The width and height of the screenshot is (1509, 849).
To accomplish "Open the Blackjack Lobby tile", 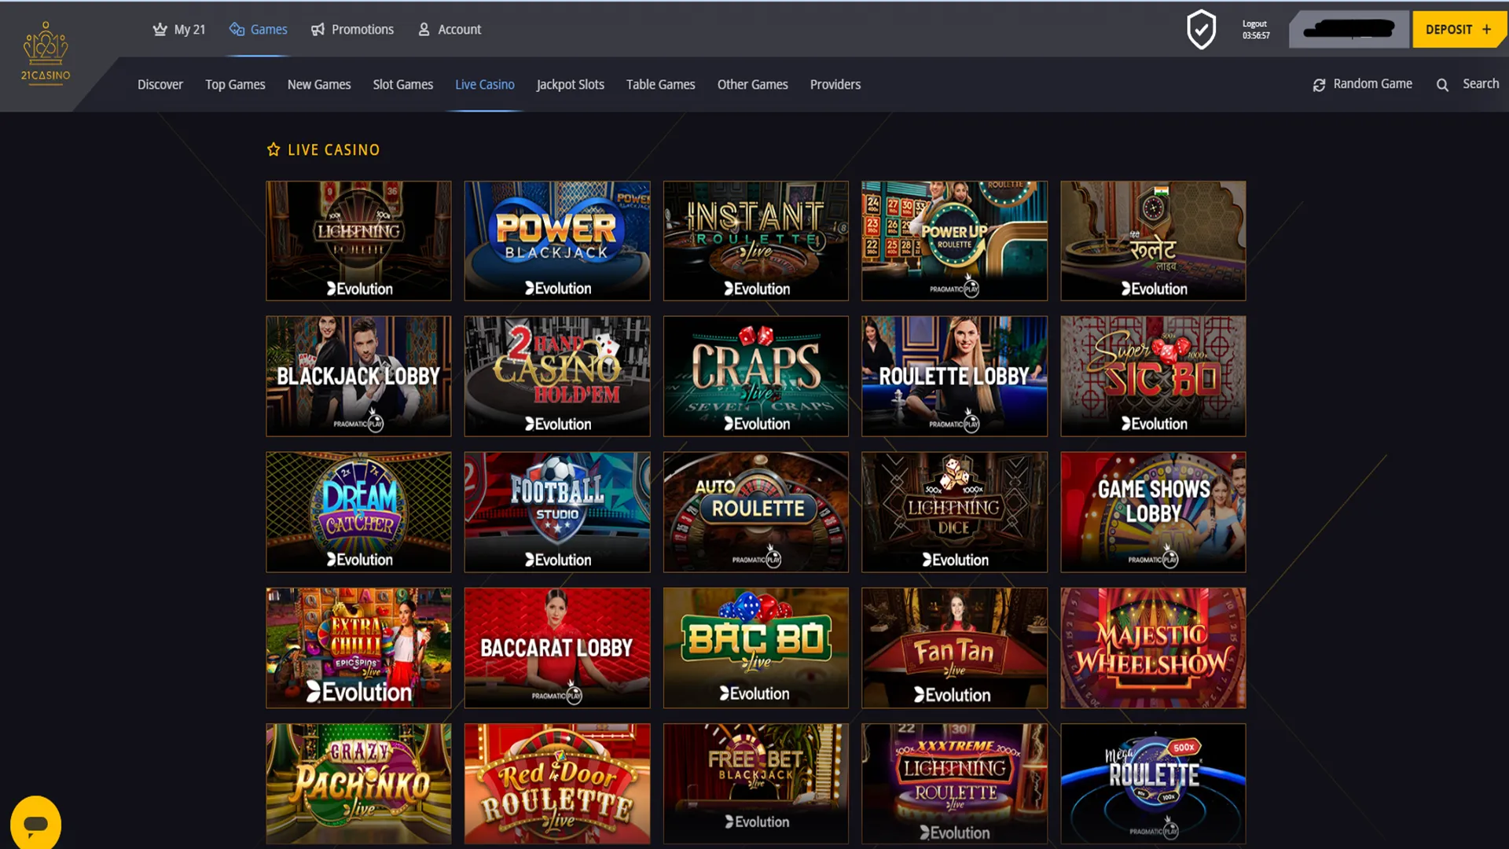I will point(358,376).
